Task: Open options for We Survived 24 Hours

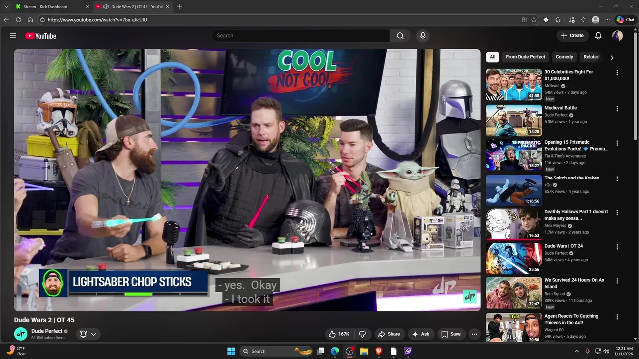Action: 617,281
